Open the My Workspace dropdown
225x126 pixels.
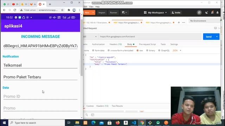tap(155, 13)
